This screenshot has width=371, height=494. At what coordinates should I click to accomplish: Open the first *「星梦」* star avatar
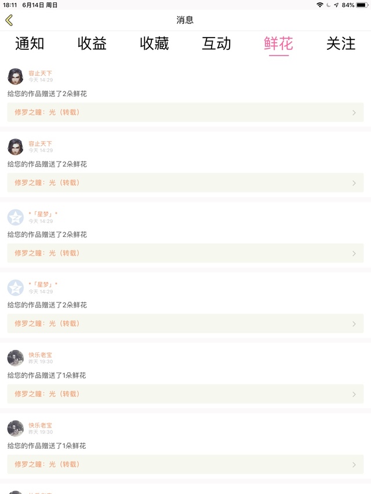pyautogui.click(x=16, y=217)
